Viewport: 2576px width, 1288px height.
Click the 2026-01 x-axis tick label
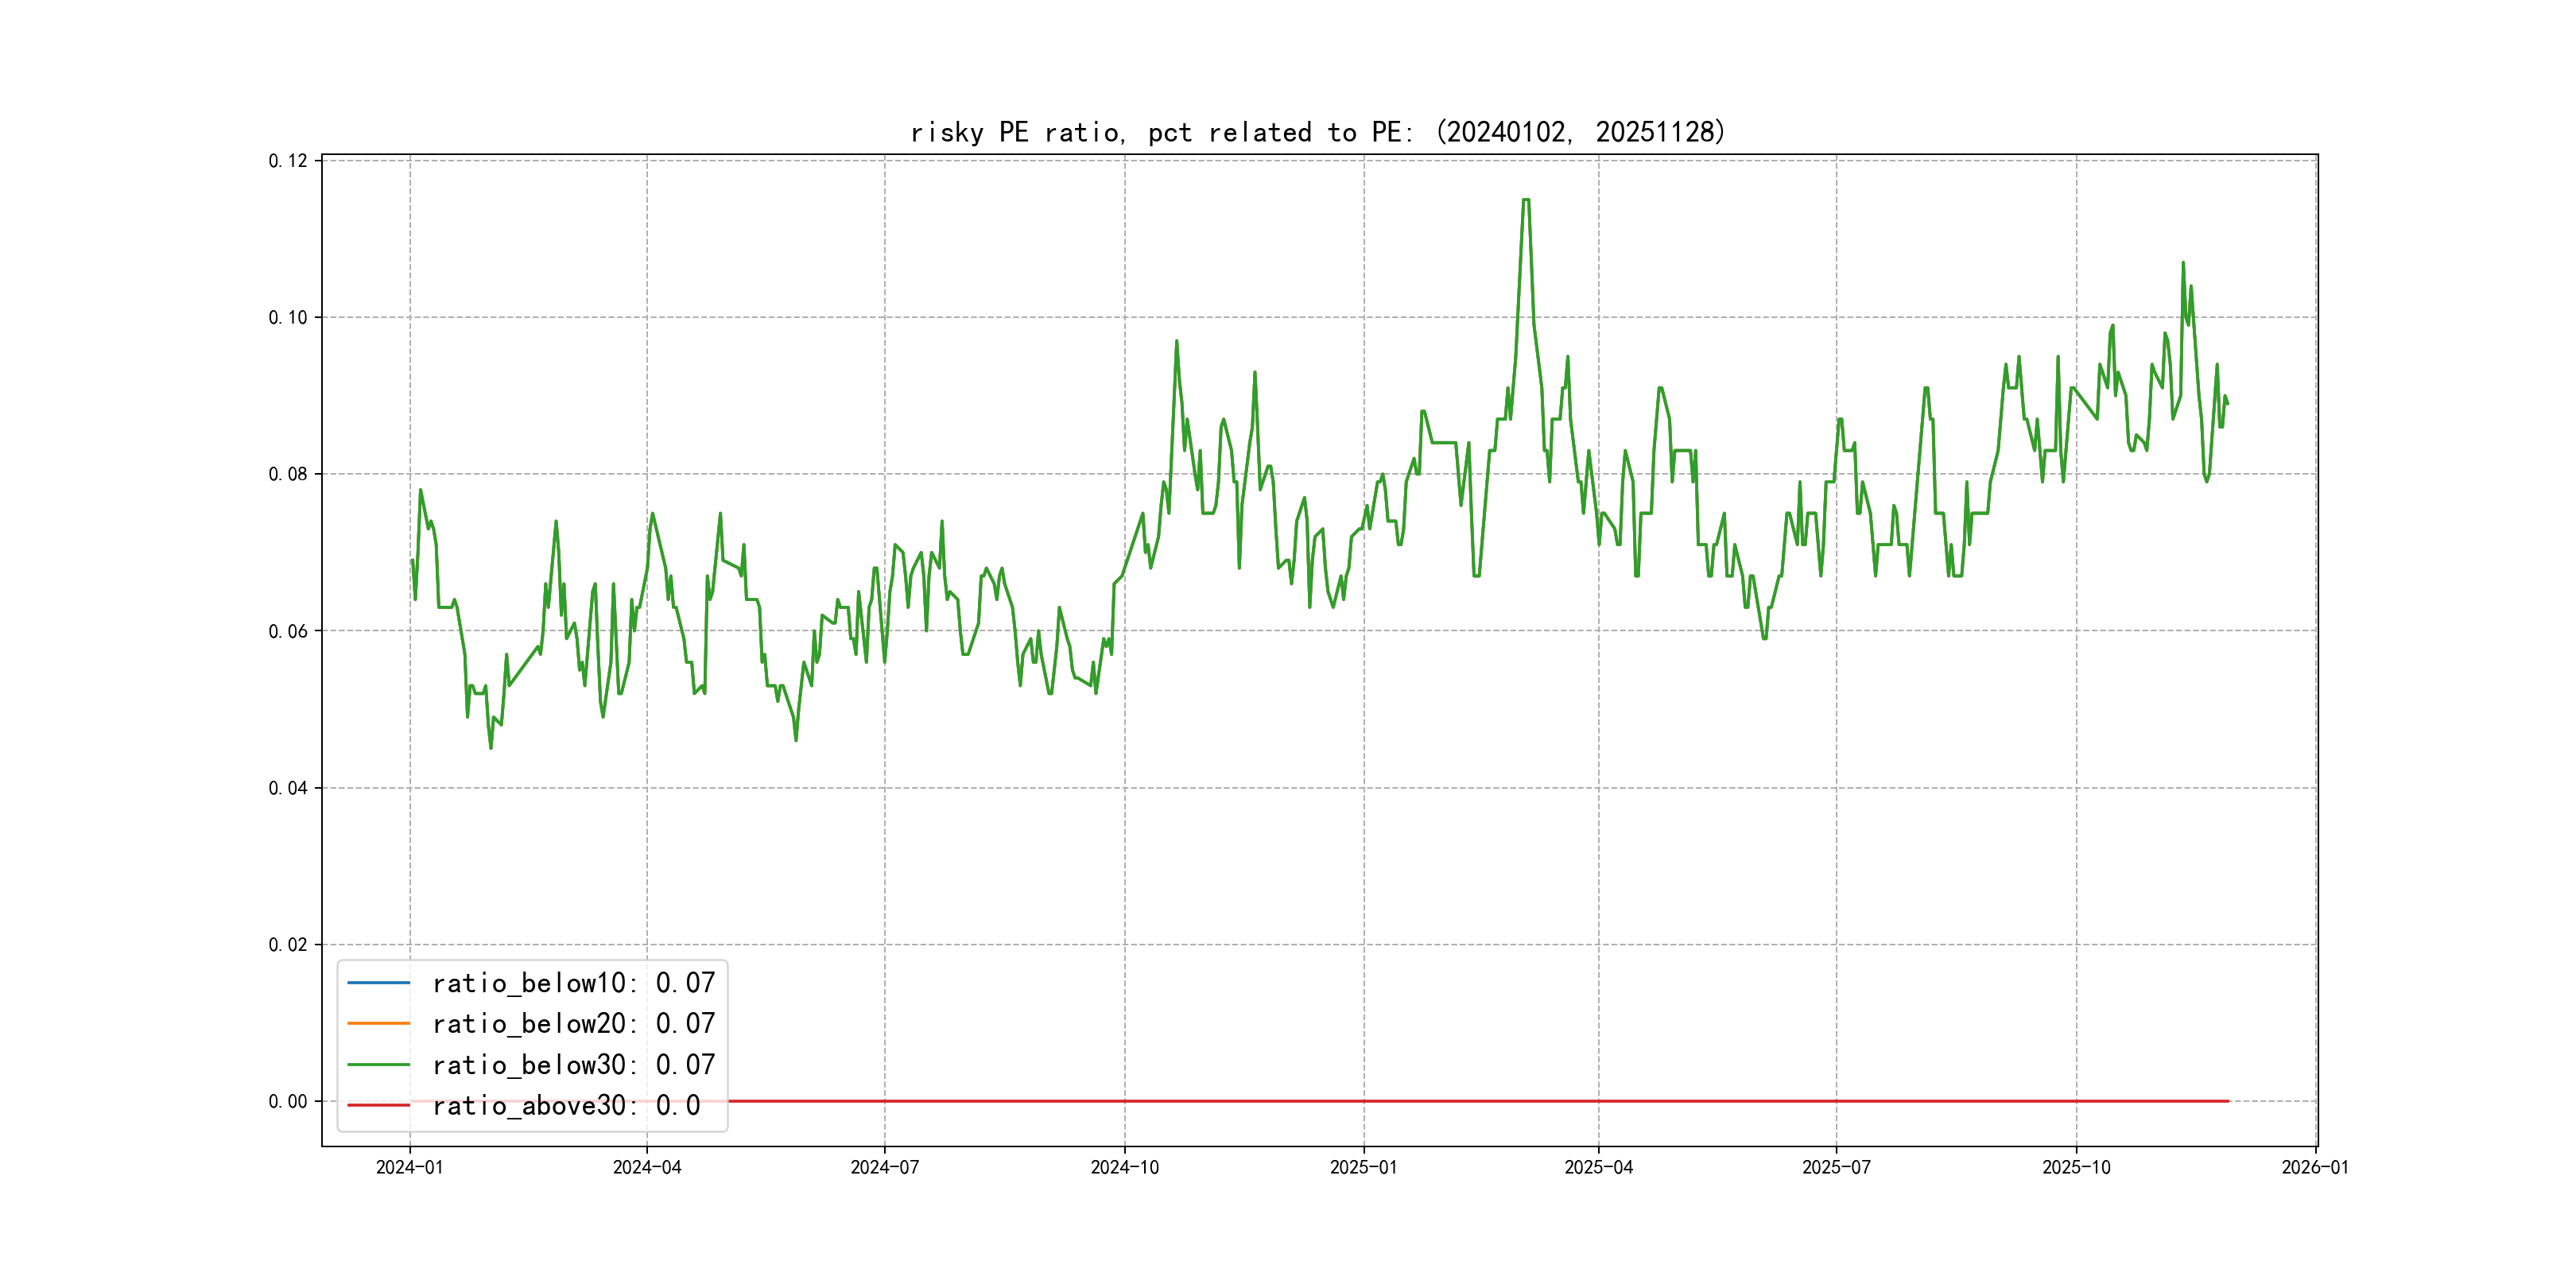point(2314,1167)
